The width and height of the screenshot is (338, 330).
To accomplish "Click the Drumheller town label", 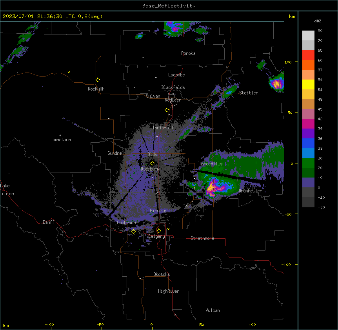I will [x=250, y=191].
